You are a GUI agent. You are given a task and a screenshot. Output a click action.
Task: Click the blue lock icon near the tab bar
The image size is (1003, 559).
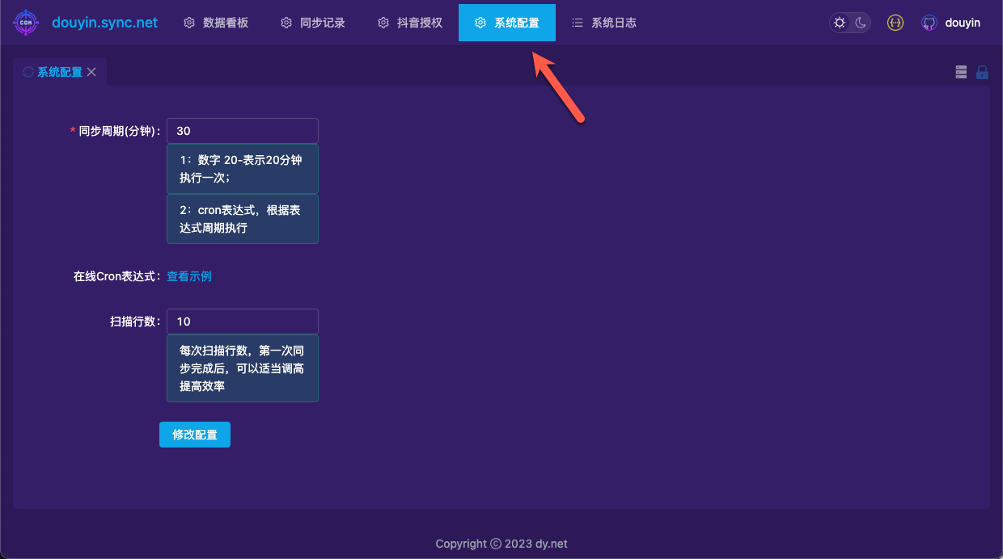coord(982,72)
